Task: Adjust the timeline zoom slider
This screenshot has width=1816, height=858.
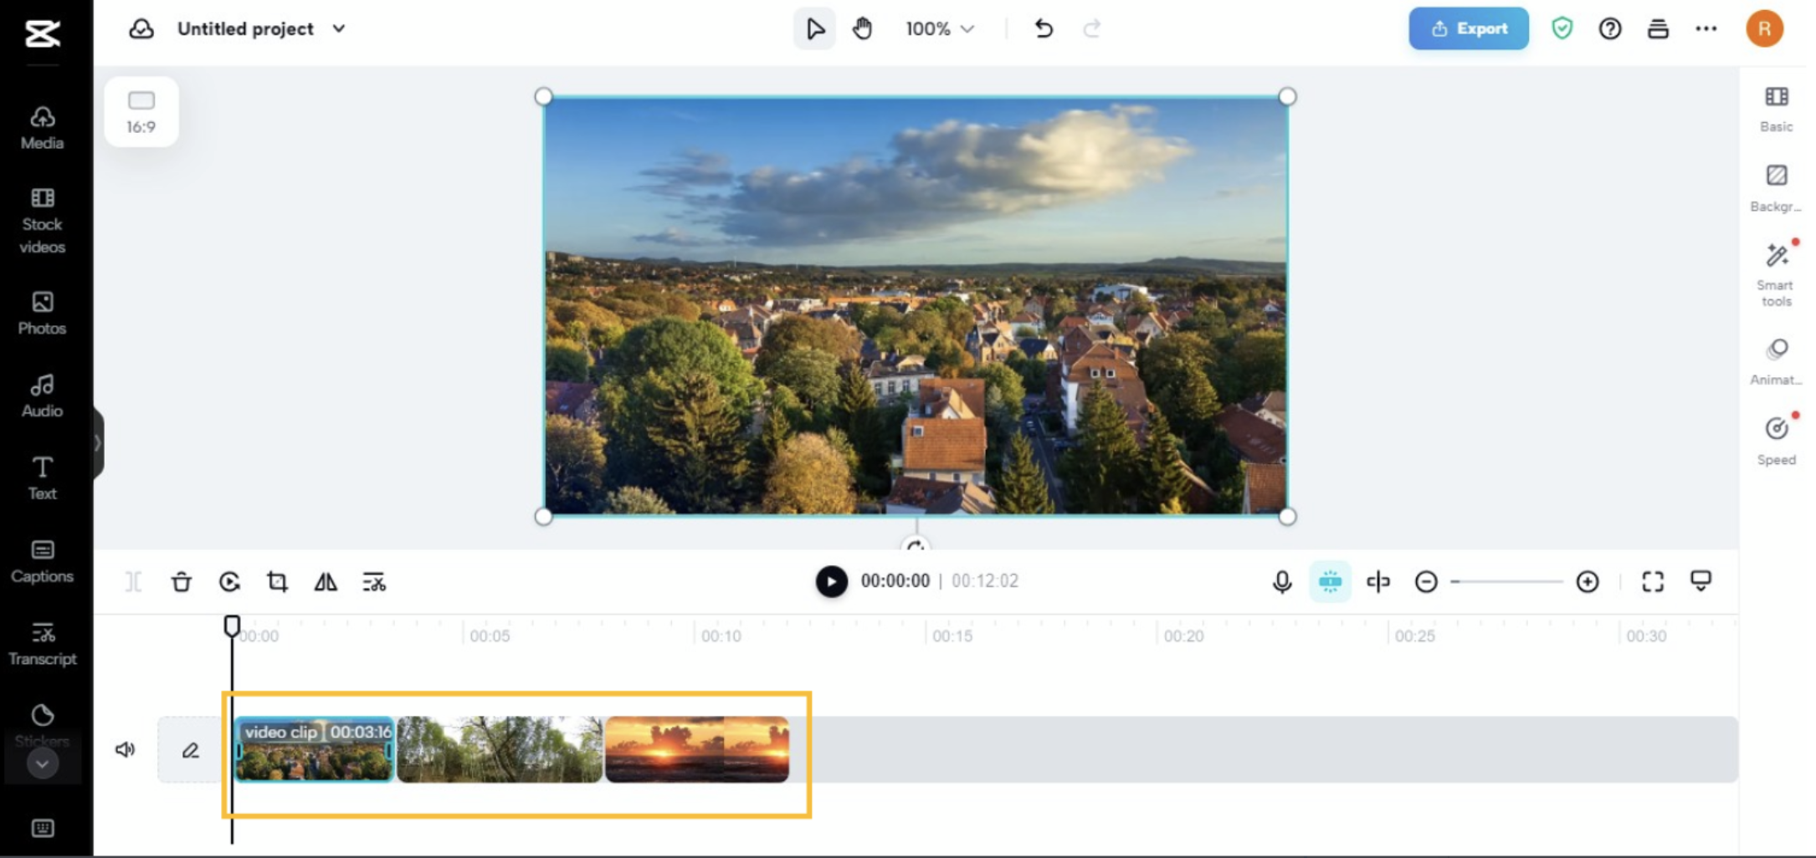Action: 1506,582
